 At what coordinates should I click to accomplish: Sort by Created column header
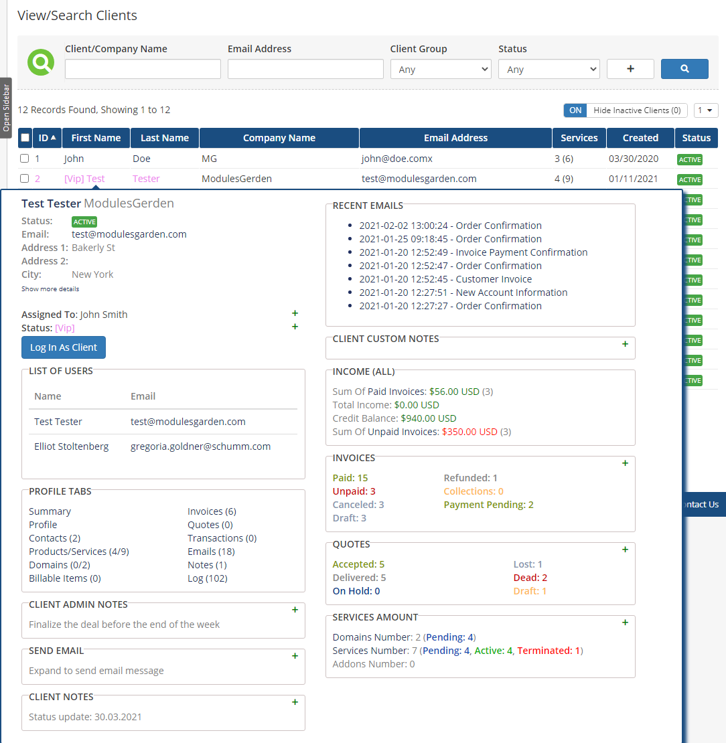coord(640,138)
